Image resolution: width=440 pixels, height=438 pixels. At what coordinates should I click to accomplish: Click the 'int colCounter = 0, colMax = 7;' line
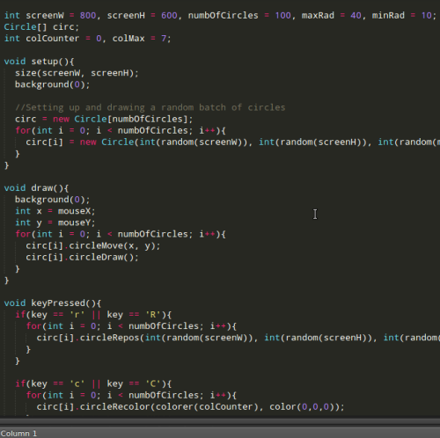click(87, 39)
